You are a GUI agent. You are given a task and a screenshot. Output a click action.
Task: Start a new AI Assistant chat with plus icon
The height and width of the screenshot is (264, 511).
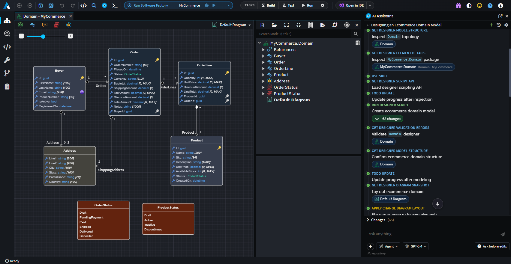pyautogui.click(x=491, y=25)
